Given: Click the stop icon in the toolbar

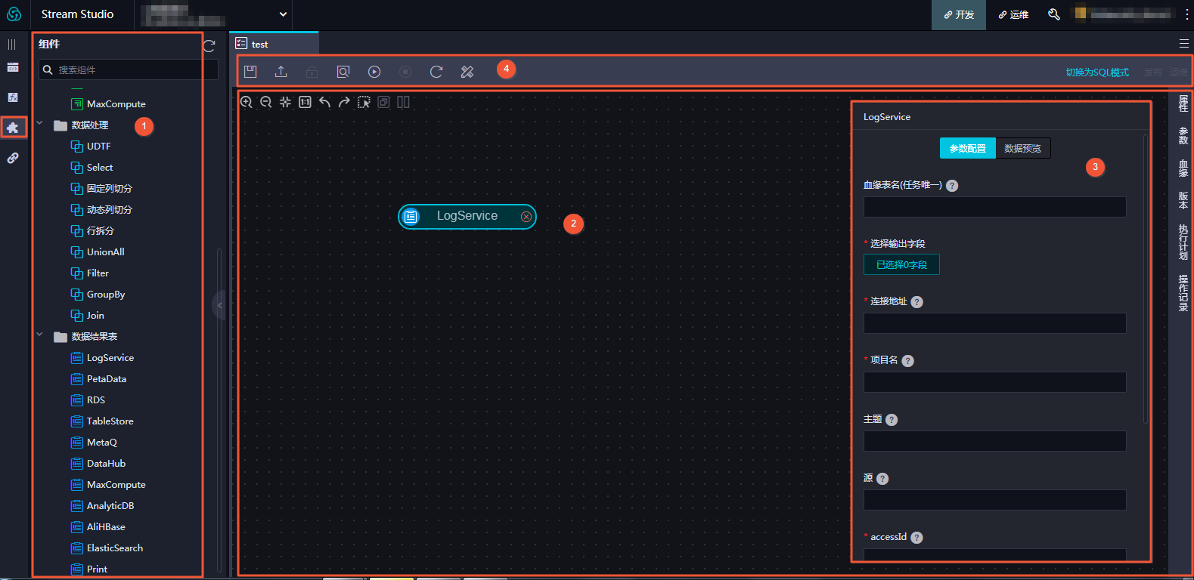Looking at the screenshot, I should pyautogui.click(x=405, y=72).
